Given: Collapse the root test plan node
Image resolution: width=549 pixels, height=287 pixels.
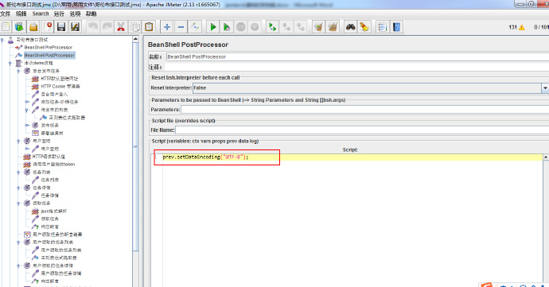Looking at the screenshot, I should point(2,40).
